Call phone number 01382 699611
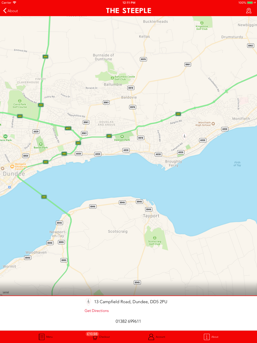The width and height of the screenshot is (257, 343). [128, 321]
